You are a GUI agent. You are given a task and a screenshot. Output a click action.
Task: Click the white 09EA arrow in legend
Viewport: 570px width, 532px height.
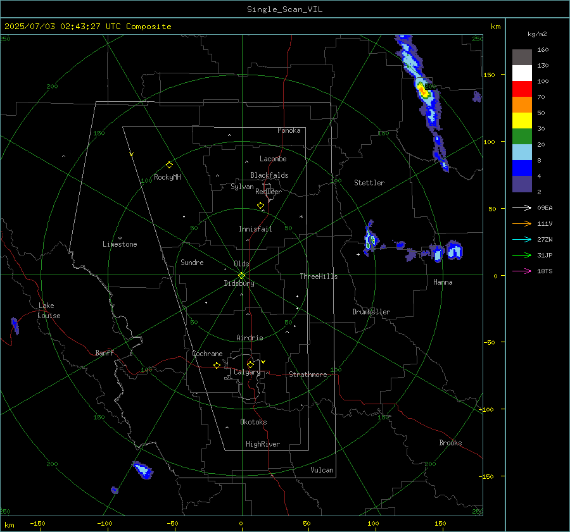point(522,207)
